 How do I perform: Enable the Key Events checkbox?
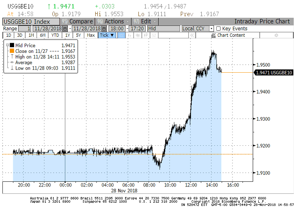pyautogui.click(x=218, y=29)
